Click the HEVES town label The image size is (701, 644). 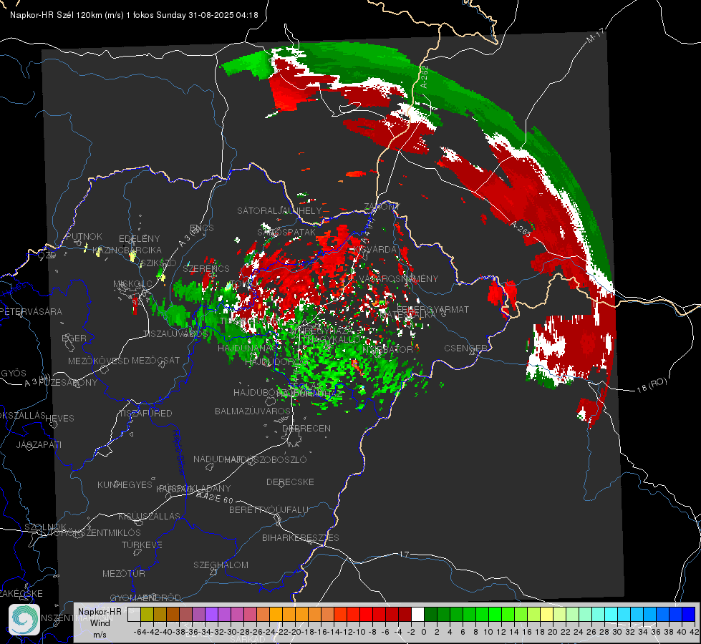[59, 418]
